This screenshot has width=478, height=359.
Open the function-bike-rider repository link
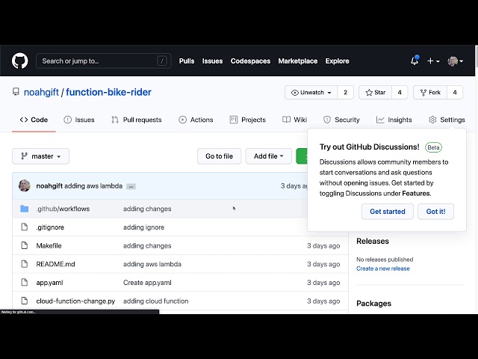click(x=108, y=92)
